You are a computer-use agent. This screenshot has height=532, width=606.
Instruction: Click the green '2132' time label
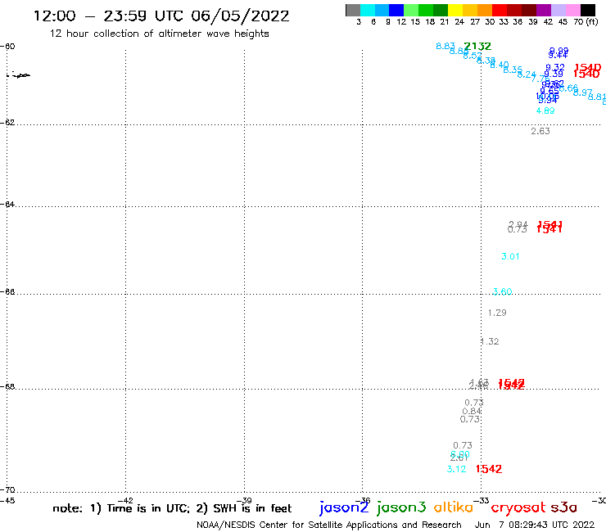(477, 47)
